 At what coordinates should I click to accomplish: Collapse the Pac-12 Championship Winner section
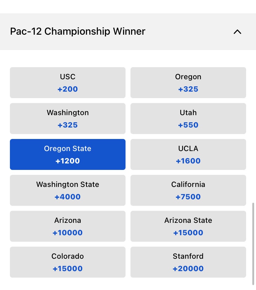[237, 32]
